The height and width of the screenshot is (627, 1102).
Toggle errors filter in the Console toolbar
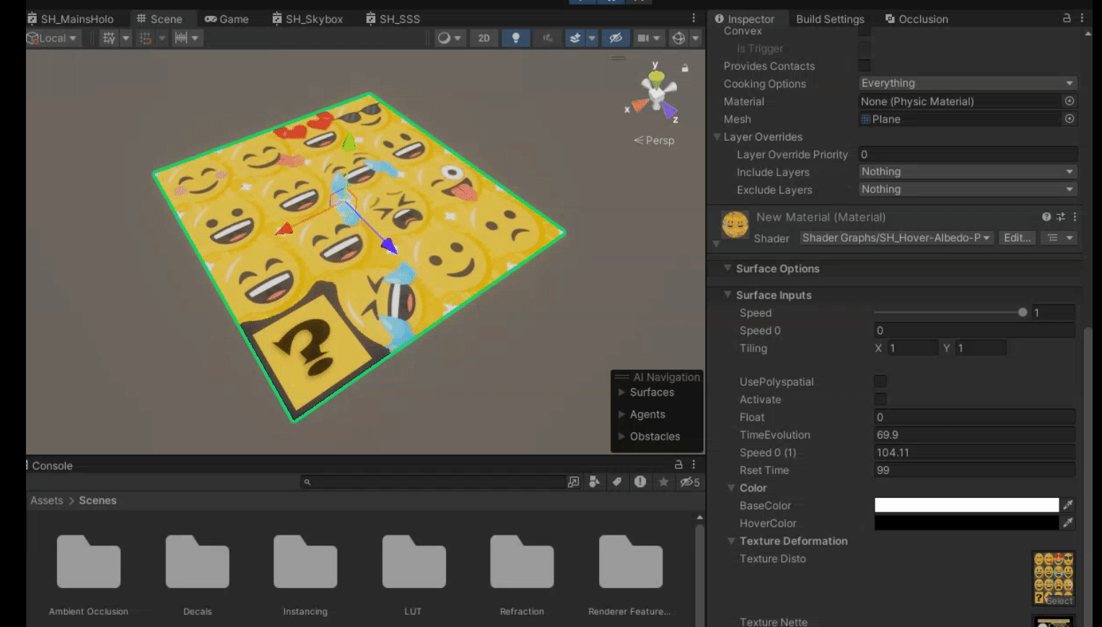(x=640, y=481)
